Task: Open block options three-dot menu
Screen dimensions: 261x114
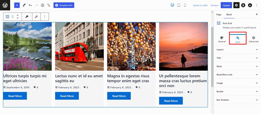Action: pos(45,17)
